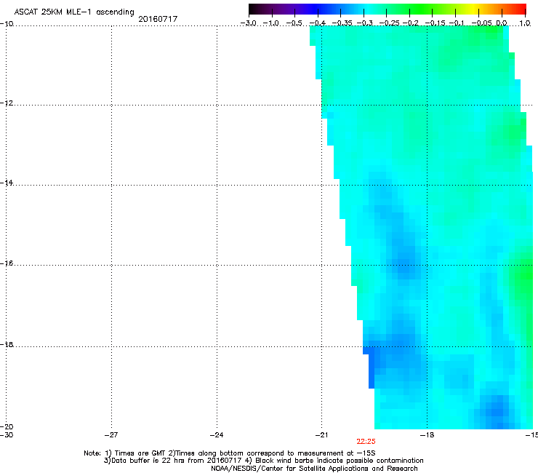Click the -3.0 color bar label
The image size is (538, 473).
[248, 23]
